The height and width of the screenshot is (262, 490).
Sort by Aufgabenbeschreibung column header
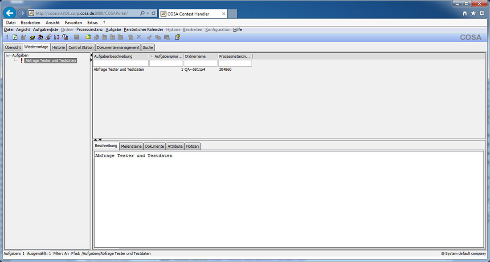[x=120, y=56]
